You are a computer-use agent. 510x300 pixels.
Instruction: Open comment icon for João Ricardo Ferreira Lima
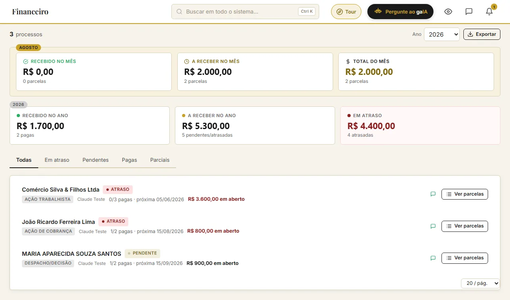point(433,226)
